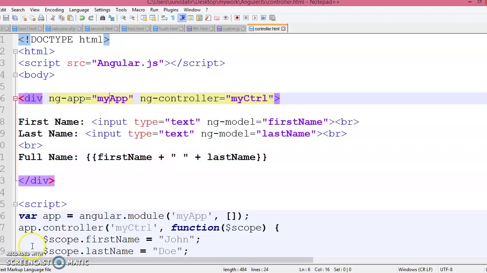Toggle the Function List panel icon

pyautogui.click(x=208, y=18)
